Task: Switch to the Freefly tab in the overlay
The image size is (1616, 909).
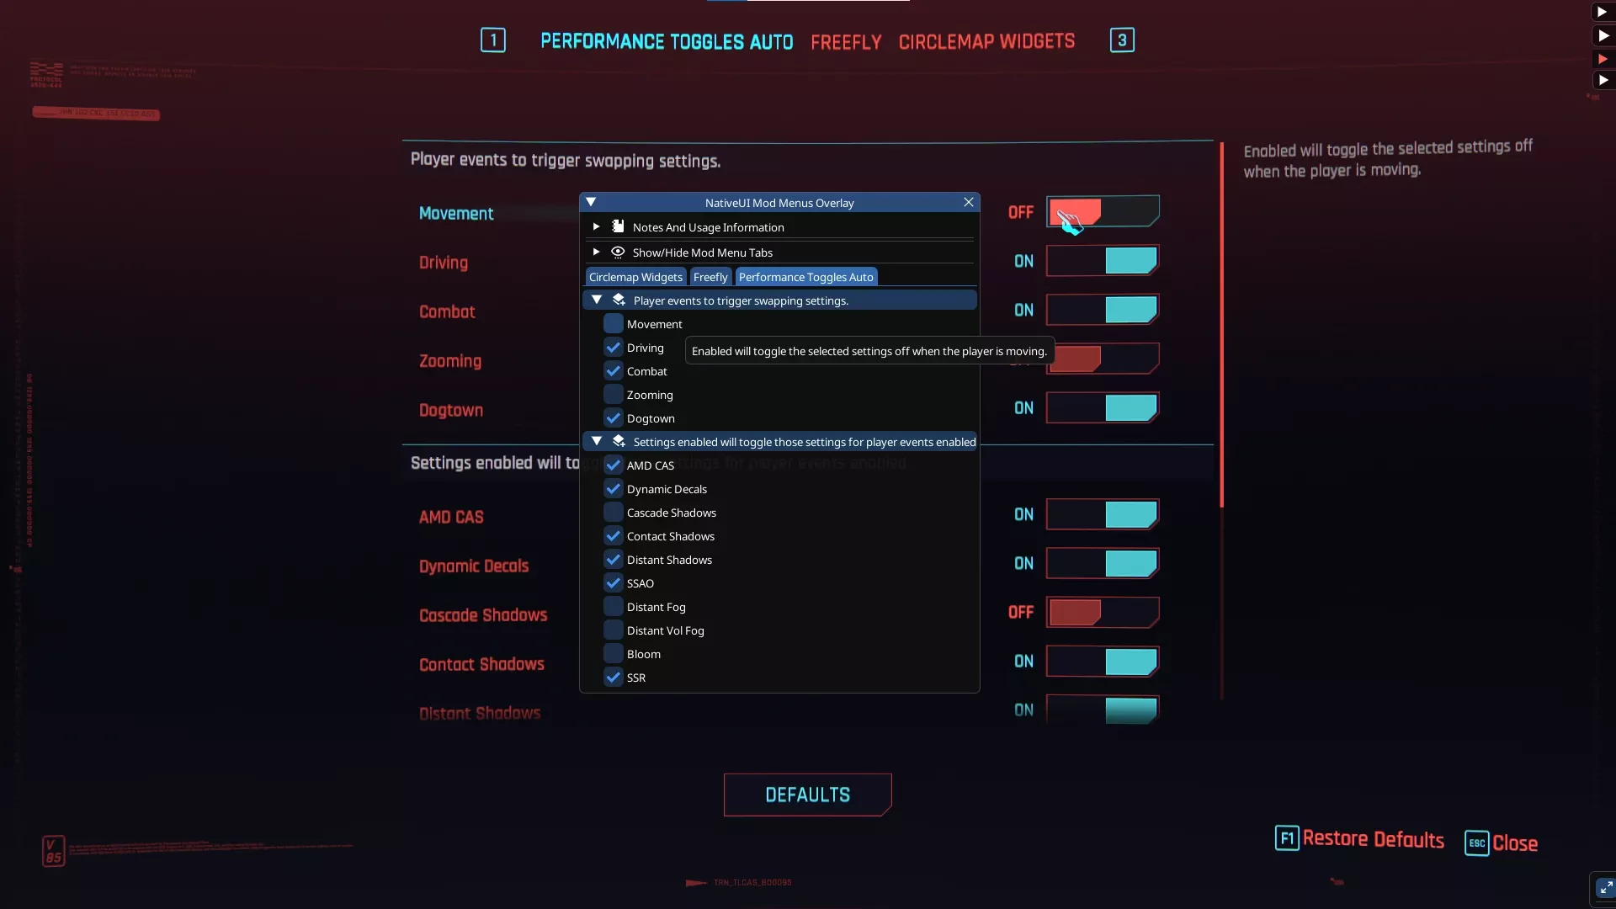Action: [x=710, y=276]
